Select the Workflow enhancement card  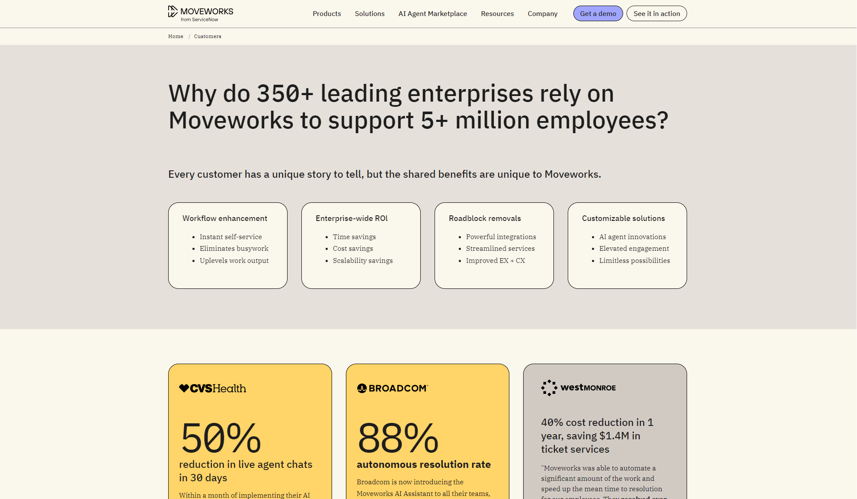pyautogui.click(x=227, y=245)
